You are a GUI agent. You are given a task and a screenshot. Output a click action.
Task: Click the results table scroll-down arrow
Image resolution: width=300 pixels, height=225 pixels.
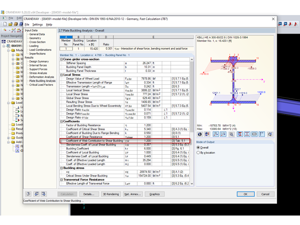pos(192,184)
